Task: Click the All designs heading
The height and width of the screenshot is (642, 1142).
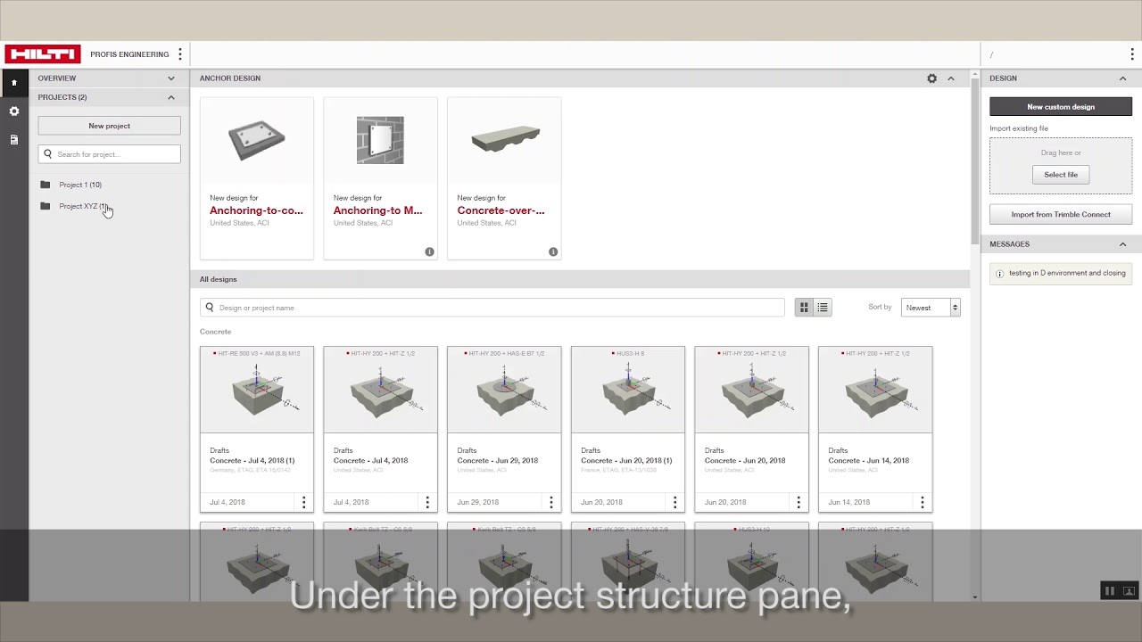Action: [219, 279]
